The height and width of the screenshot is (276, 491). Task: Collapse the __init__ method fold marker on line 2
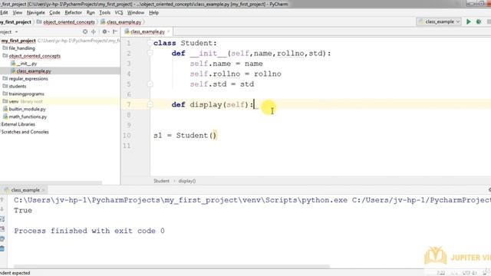click(150, 53)
